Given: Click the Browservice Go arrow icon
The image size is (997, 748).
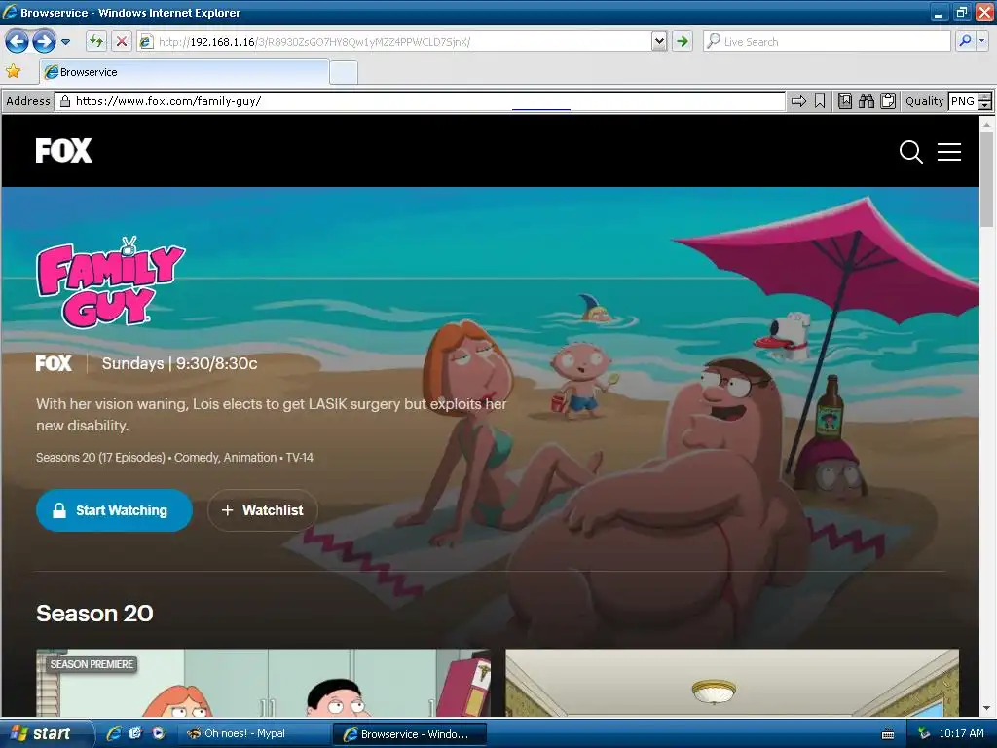Looking at the screenshot, I should 798,101.
